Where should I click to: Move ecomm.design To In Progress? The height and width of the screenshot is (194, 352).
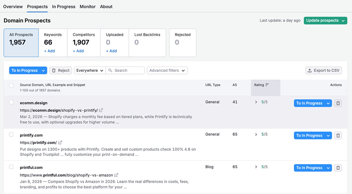pyautogui.click(x=309, y=103)
